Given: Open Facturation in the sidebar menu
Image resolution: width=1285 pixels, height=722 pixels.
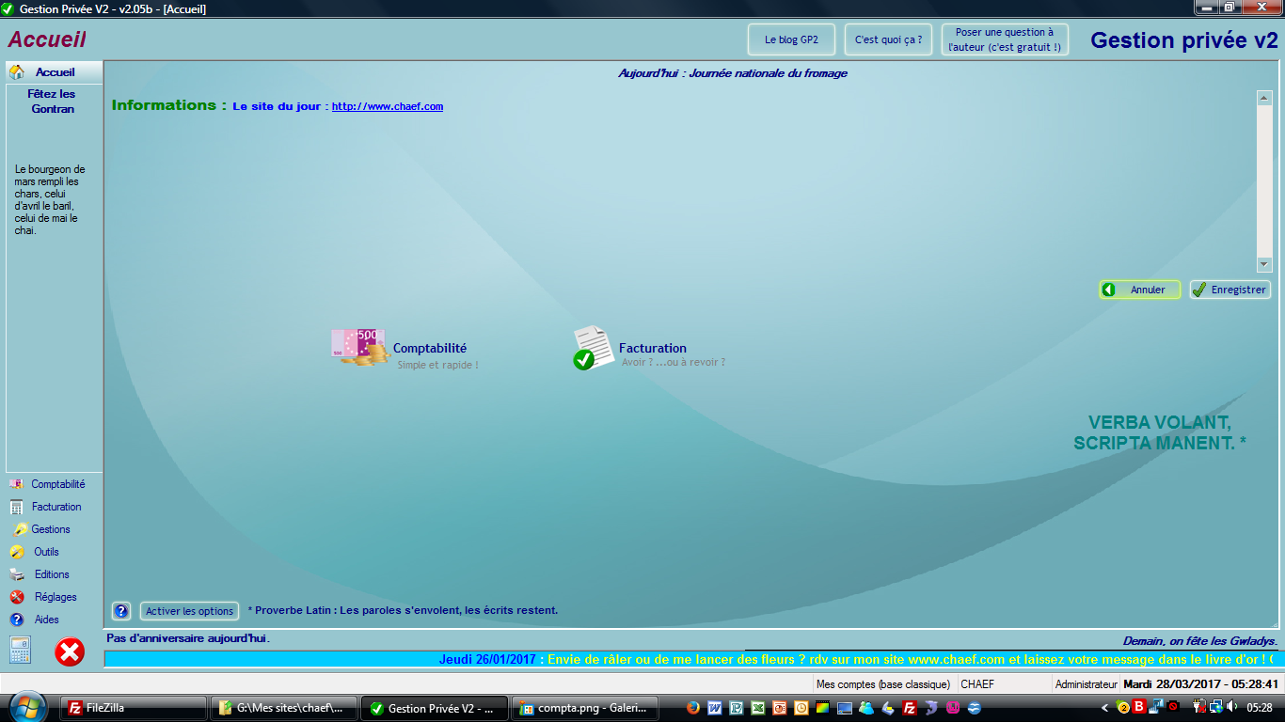Looking at the screenshot, I should 56,507.
